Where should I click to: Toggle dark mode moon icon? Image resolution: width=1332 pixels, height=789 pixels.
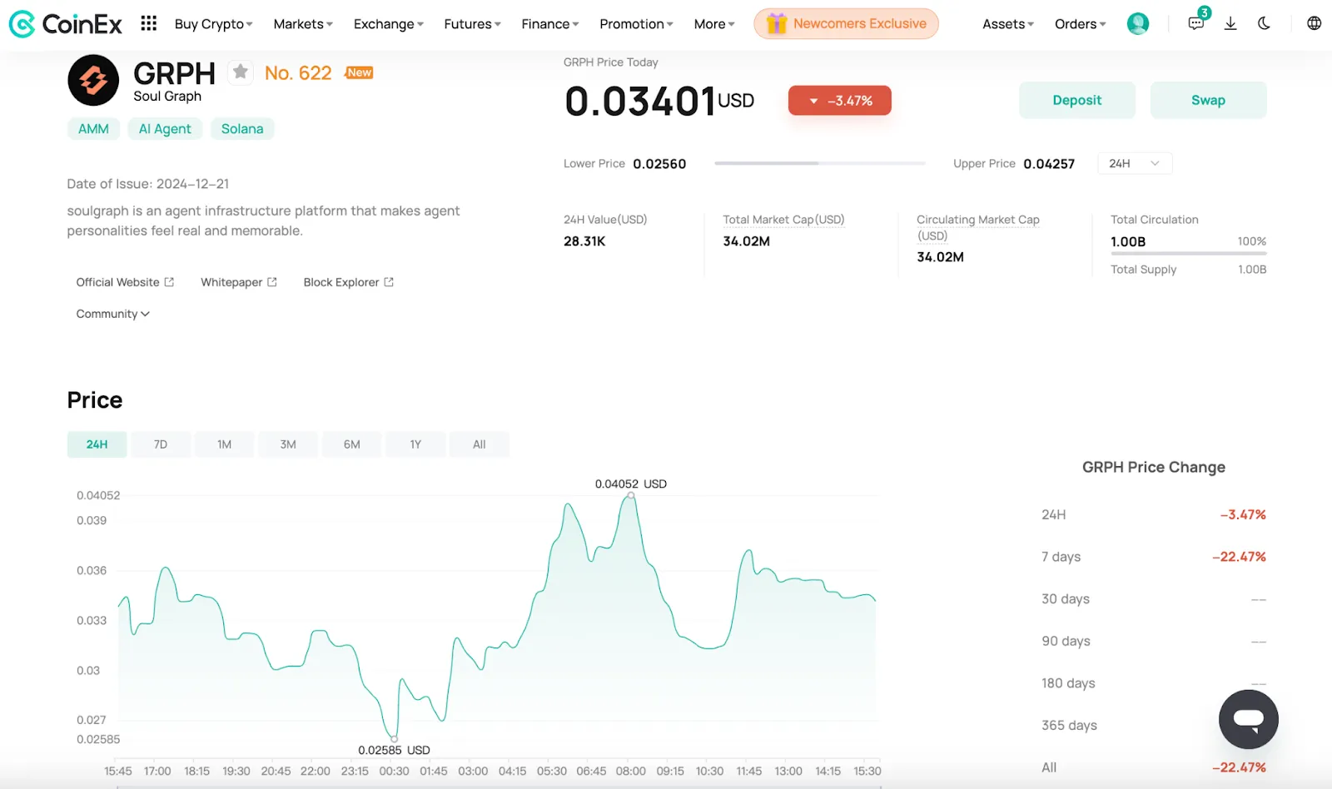tap(1264, 23)
